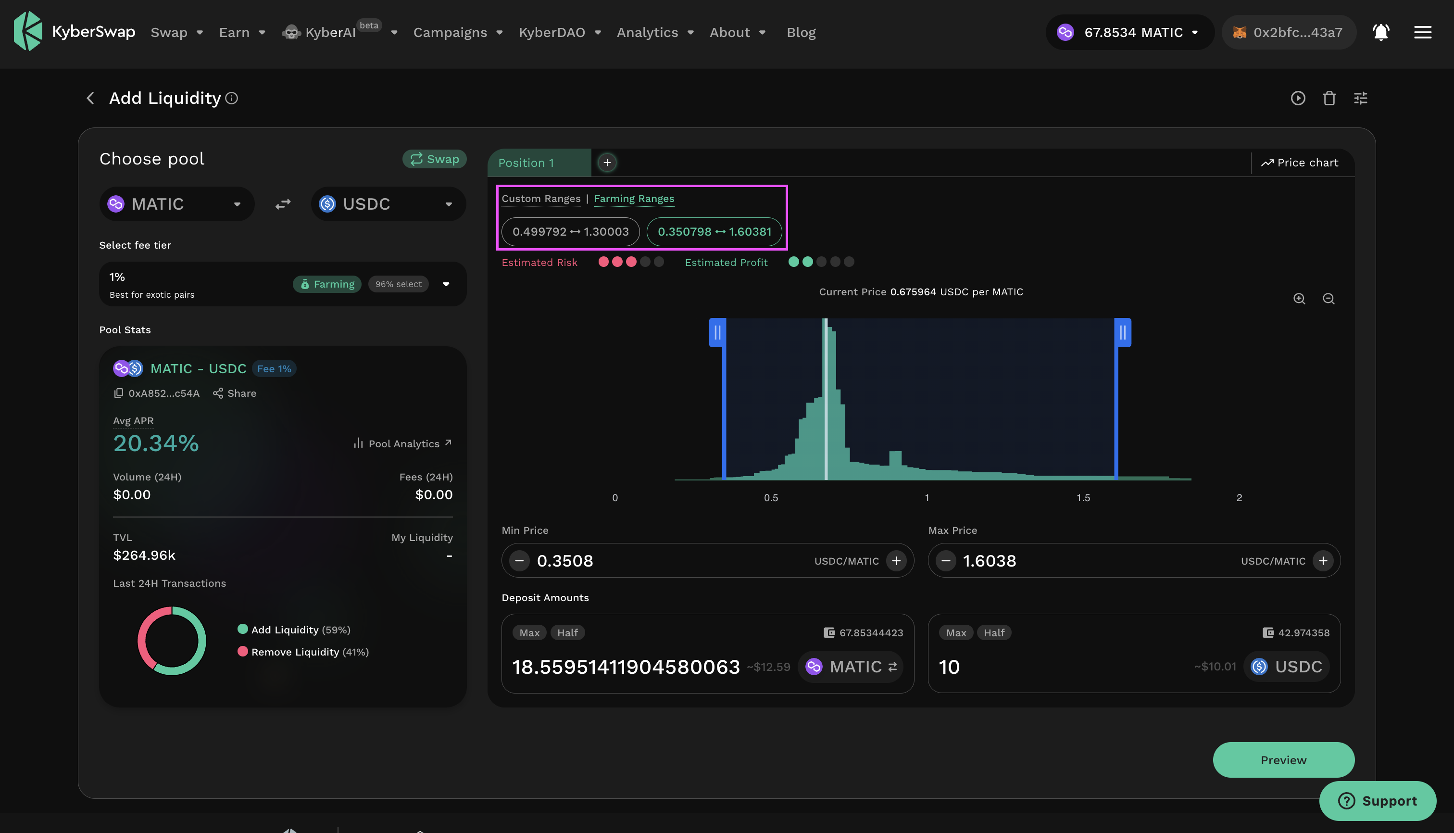Click MATIC wallet balance 67.85344423
The height and width of the screenshot is (833, 1454).
tap(864, 633)
